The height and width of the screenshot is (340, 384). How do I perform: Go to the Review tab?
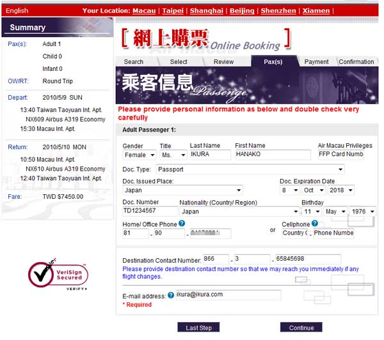(223, 62)
